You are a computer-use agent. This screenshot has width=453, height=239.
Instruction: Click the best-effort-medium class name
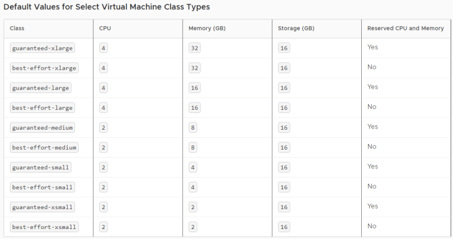click(x=44, y=147)
